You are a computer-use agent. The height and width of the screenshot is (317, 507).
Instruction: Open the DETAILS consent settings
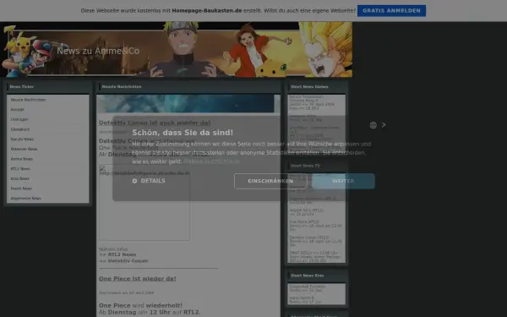(149, 181)
